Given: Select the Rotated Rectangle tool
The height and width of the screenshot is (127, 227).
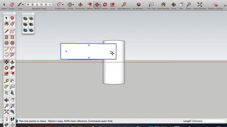Looking at the screenshot, I should click(12, 37).
